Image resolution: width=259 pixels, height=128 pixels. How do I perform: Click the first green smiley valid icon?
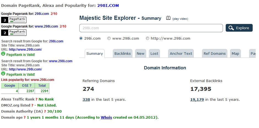[3, 54]
